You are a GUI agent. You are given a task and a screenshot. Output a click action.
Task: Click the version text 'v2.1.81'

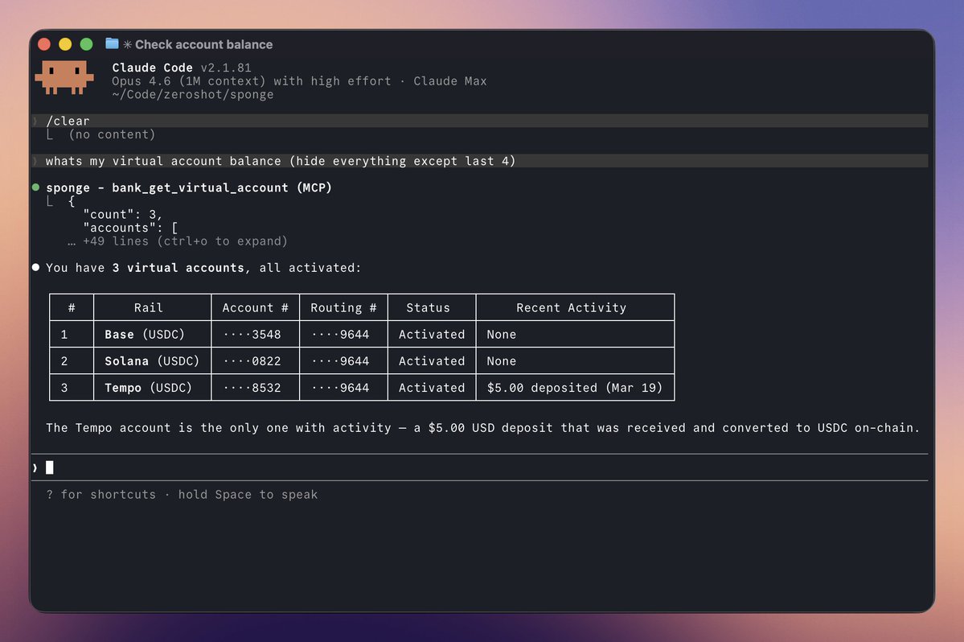tap(226, 68)
